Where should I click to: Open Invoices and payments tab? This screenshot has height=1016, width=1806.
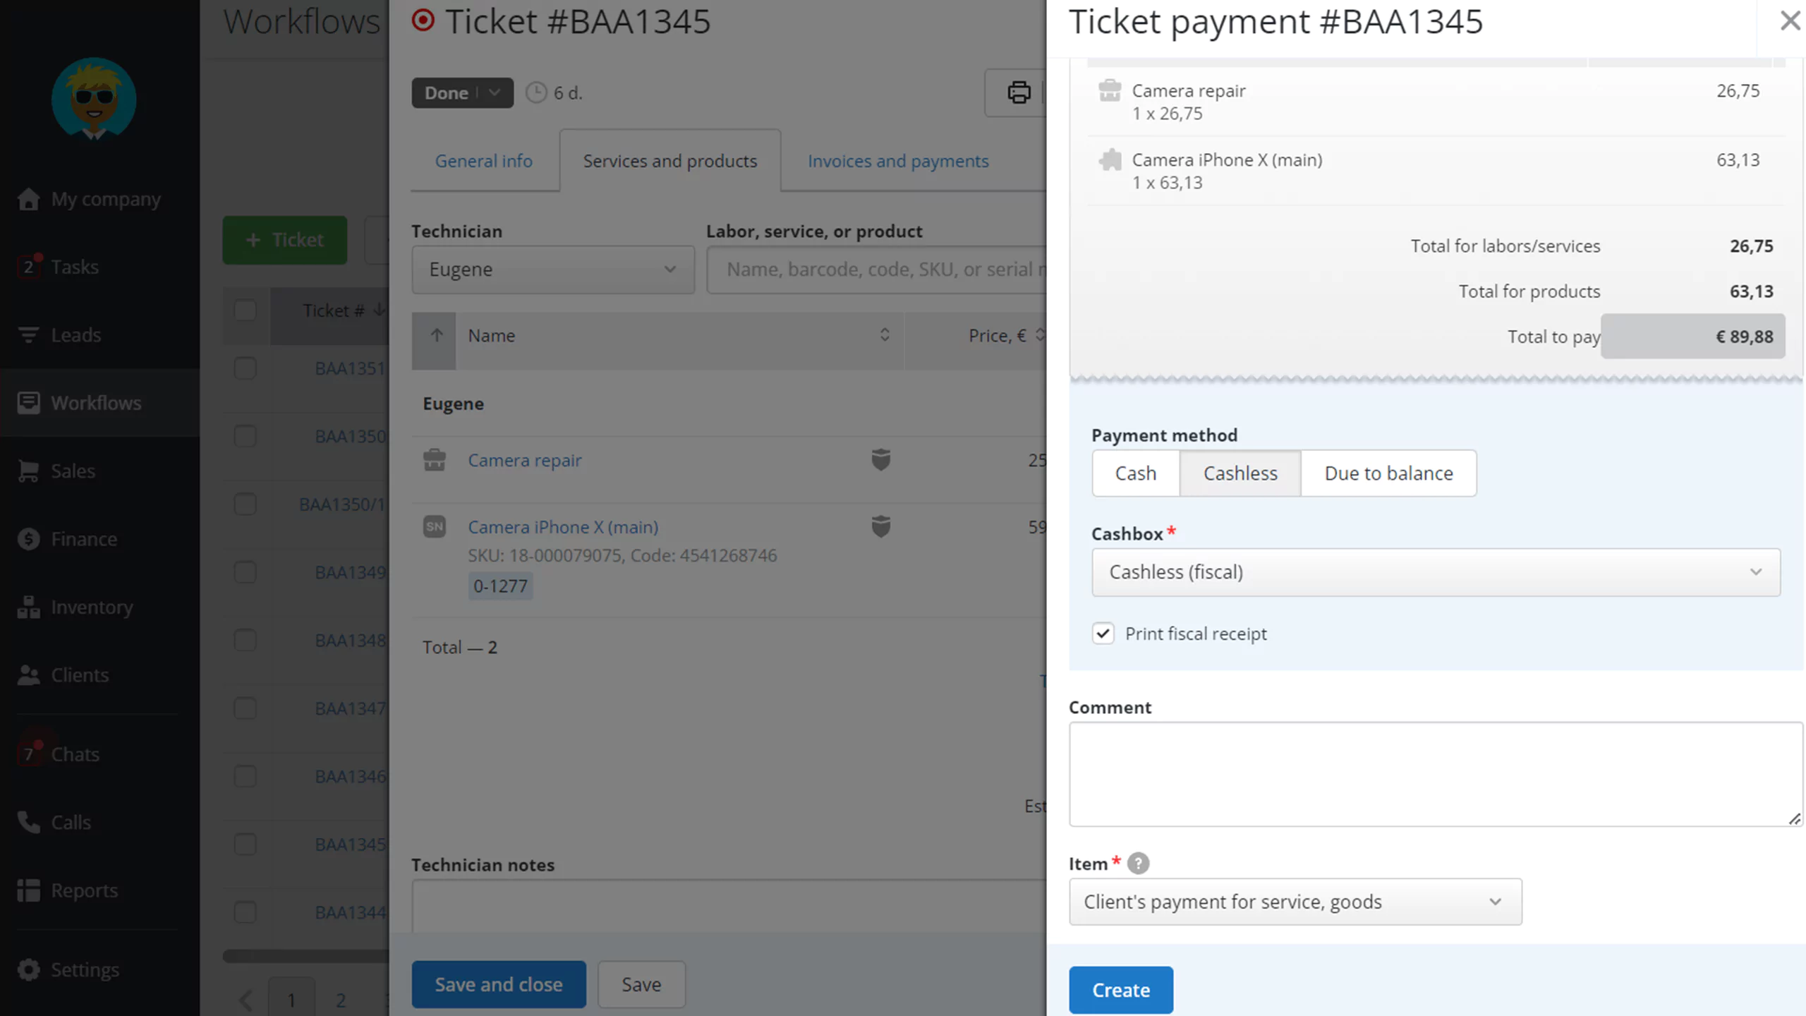898,161
